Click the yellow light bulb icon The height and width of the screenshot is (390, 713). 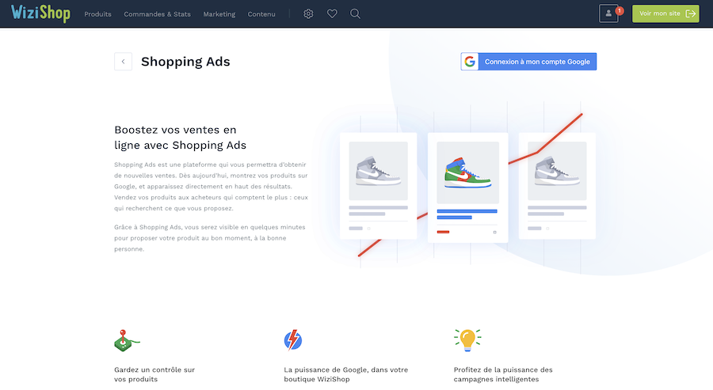point(467,340)
